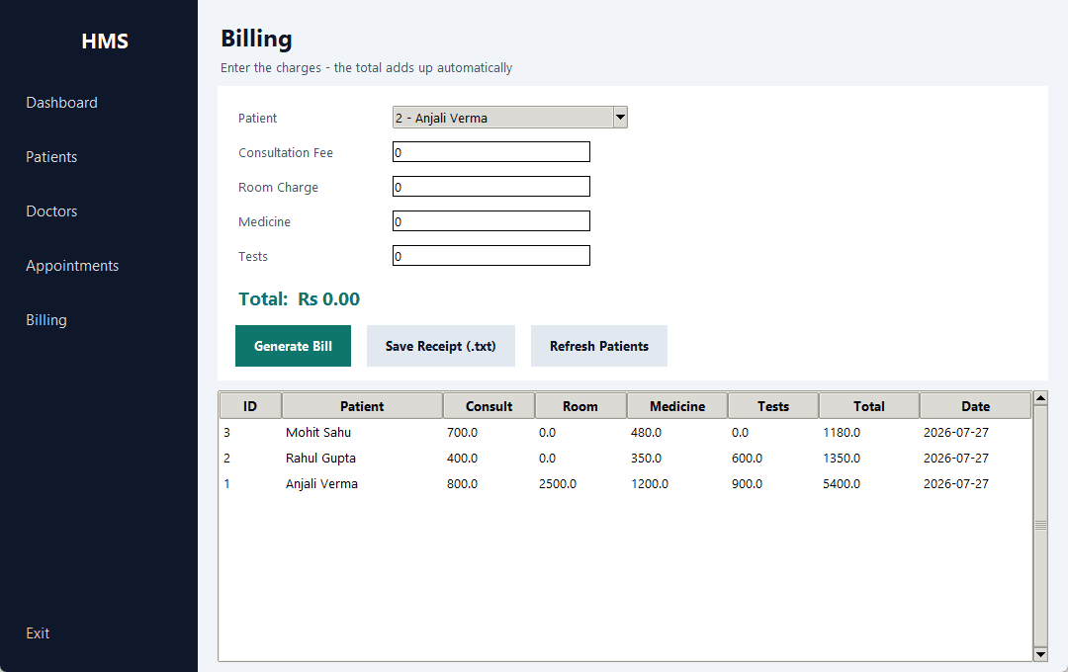Image resolution: width=1068 pixels, height=672 pixels.
Task: Click the 2500.0 room charge cell
Action: click(x=557, y=484)
